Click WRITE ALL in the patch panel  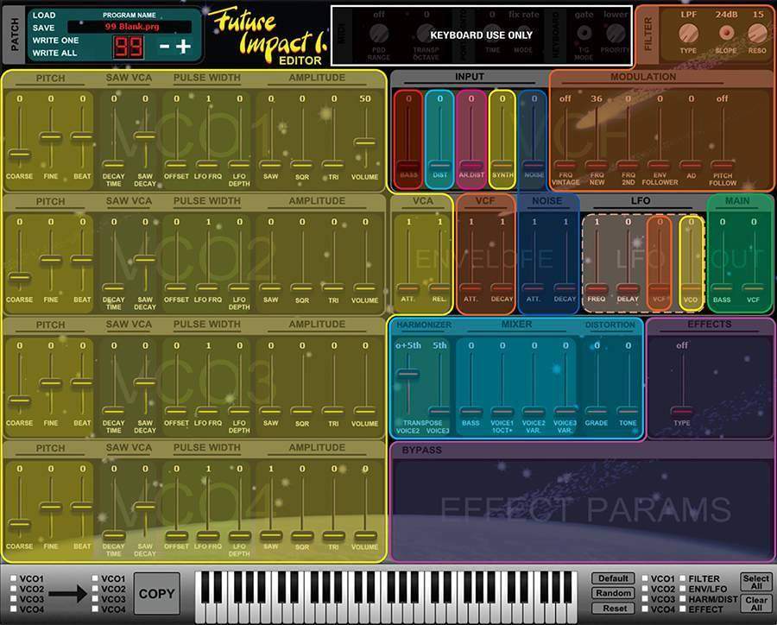click(x=54, y=53)
